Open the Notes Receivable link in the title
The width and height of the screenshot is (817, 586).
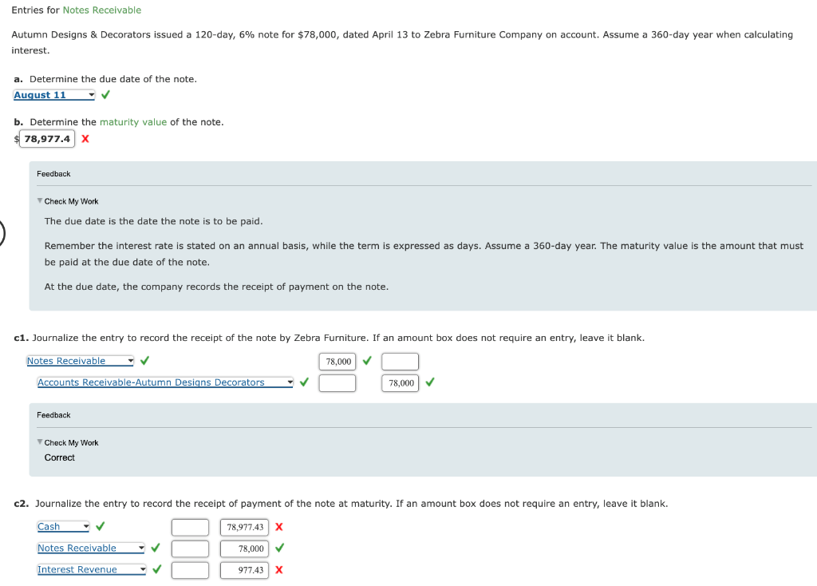pyautogui.click(x=102, y=10)
